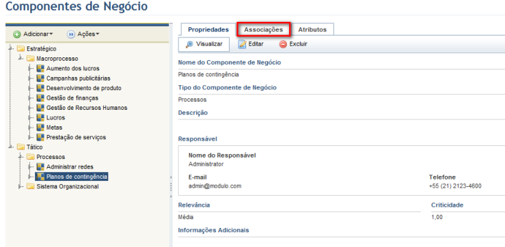This screenshot has width=505, height=247.
Task: Select Gestão de Recursos Humanos tree item
Action: click(87, 108)
